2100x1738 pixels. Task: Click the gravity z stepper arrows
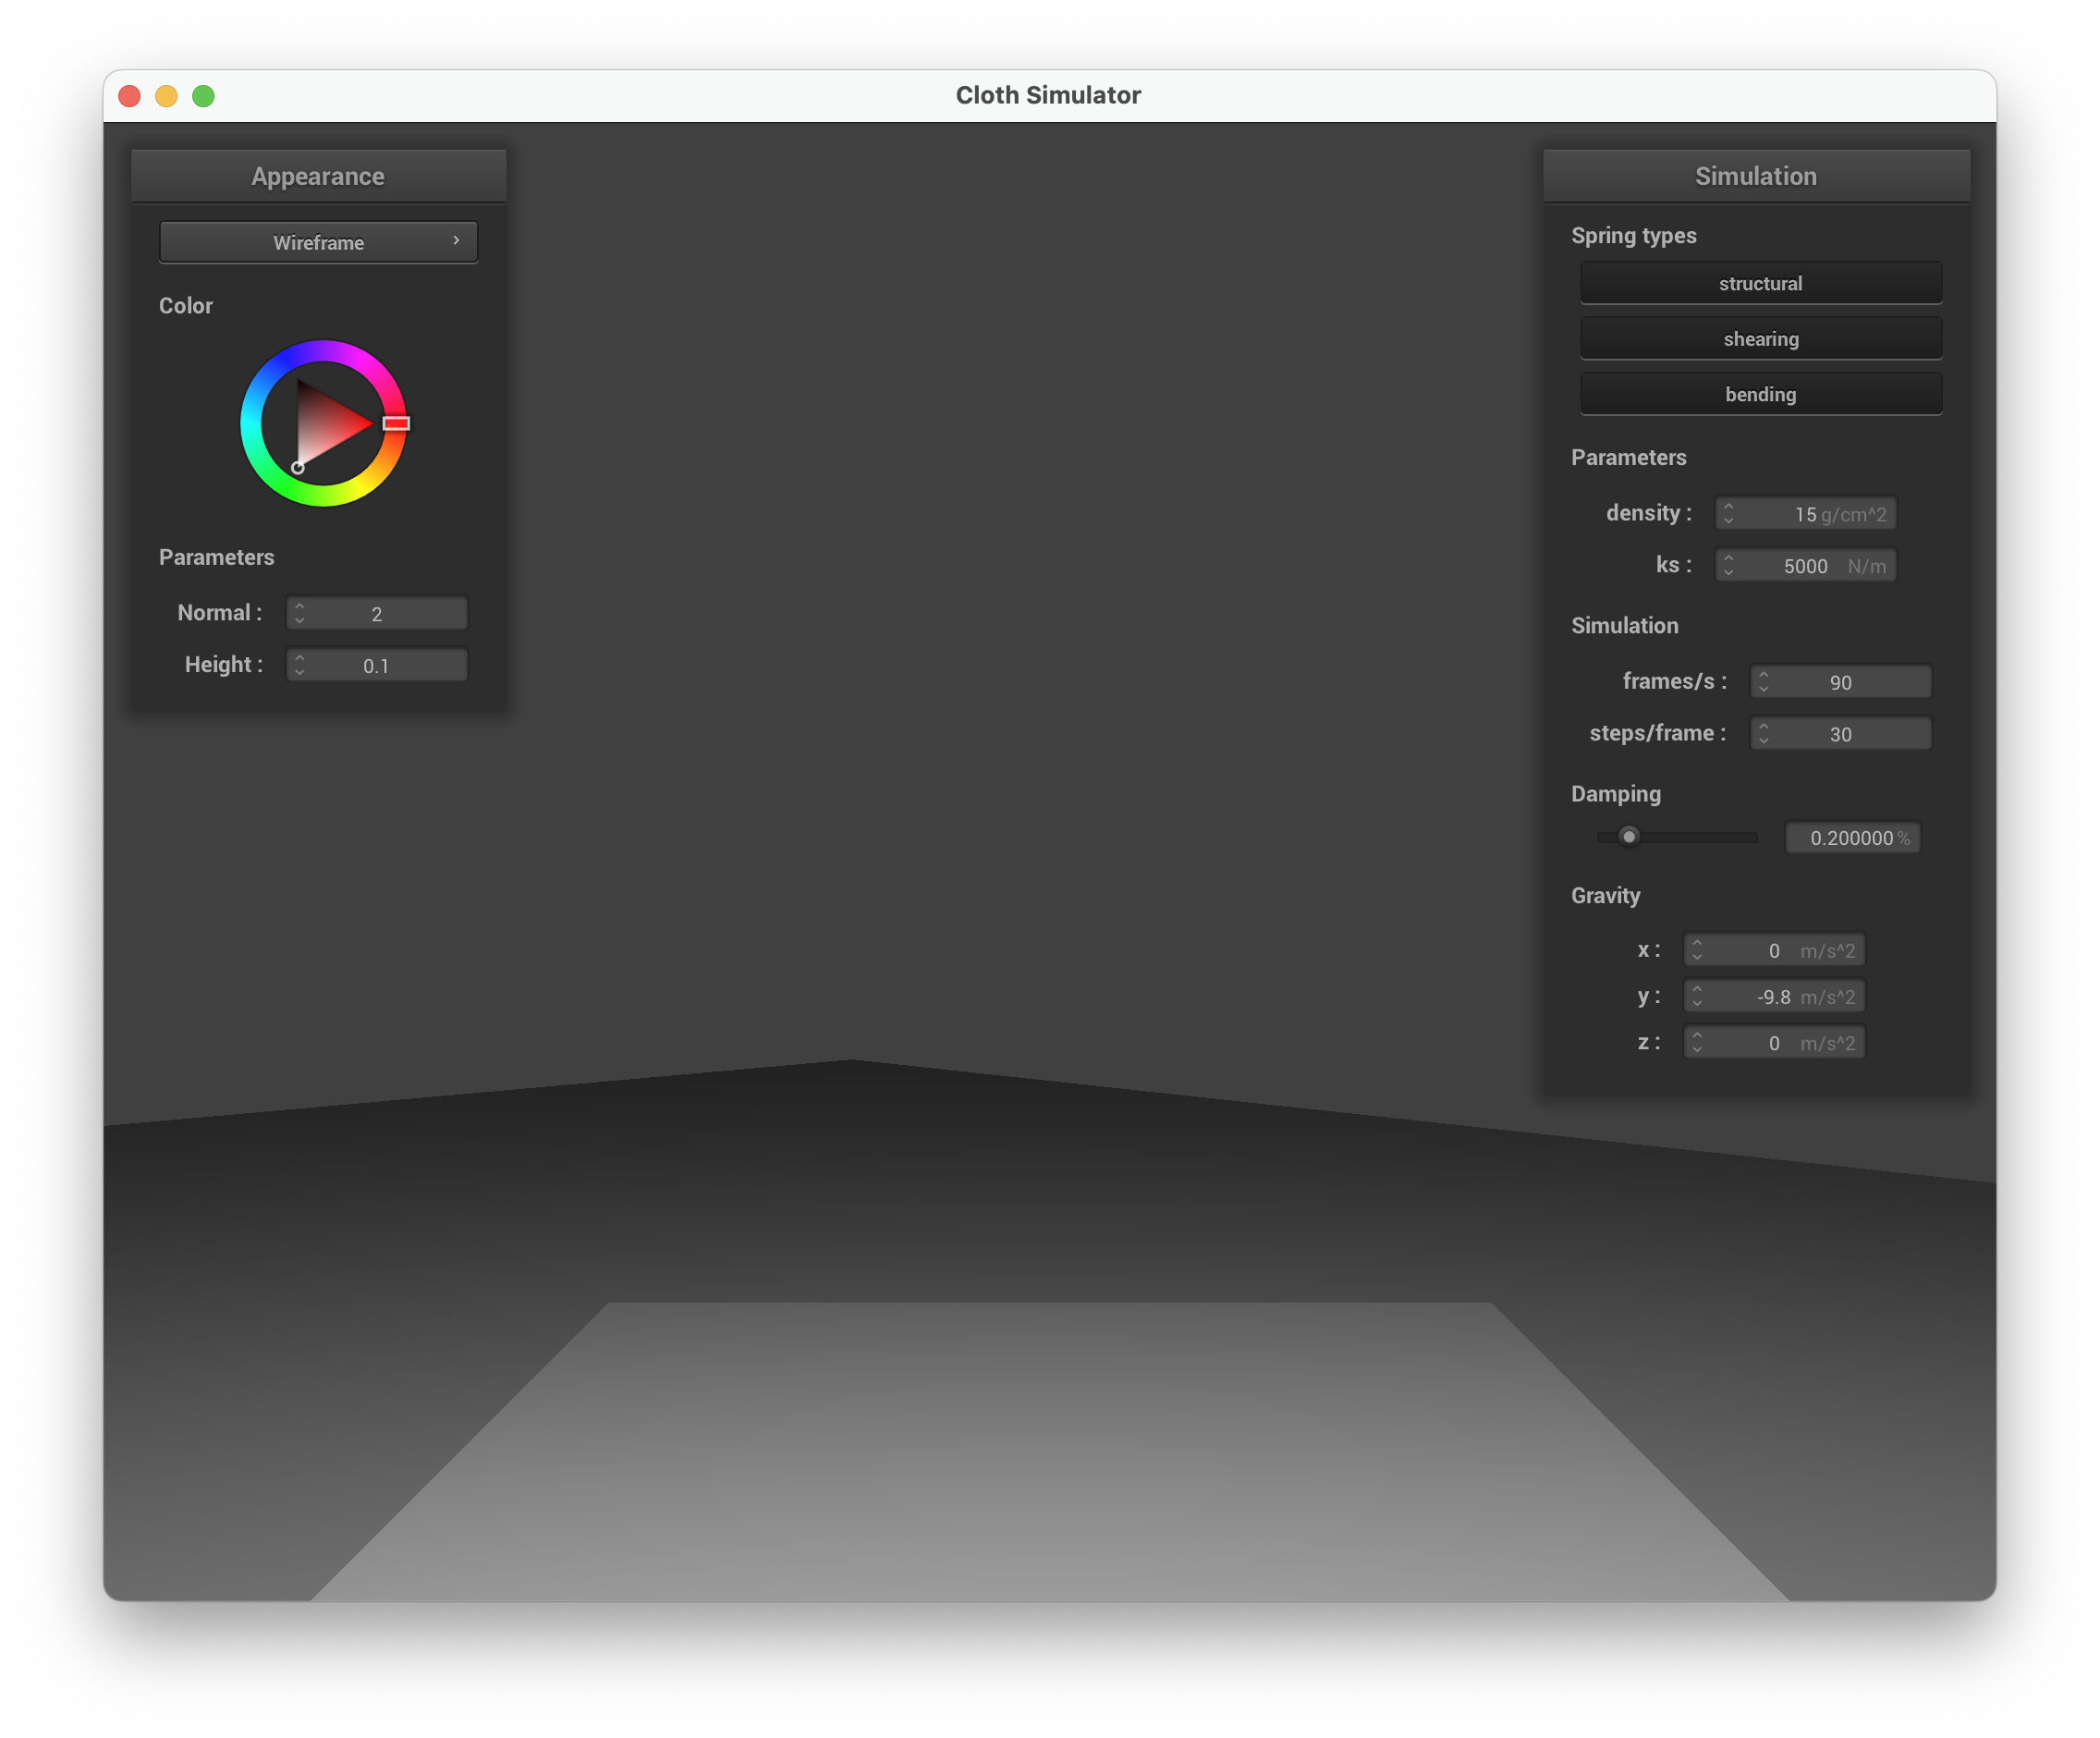1696,1042
